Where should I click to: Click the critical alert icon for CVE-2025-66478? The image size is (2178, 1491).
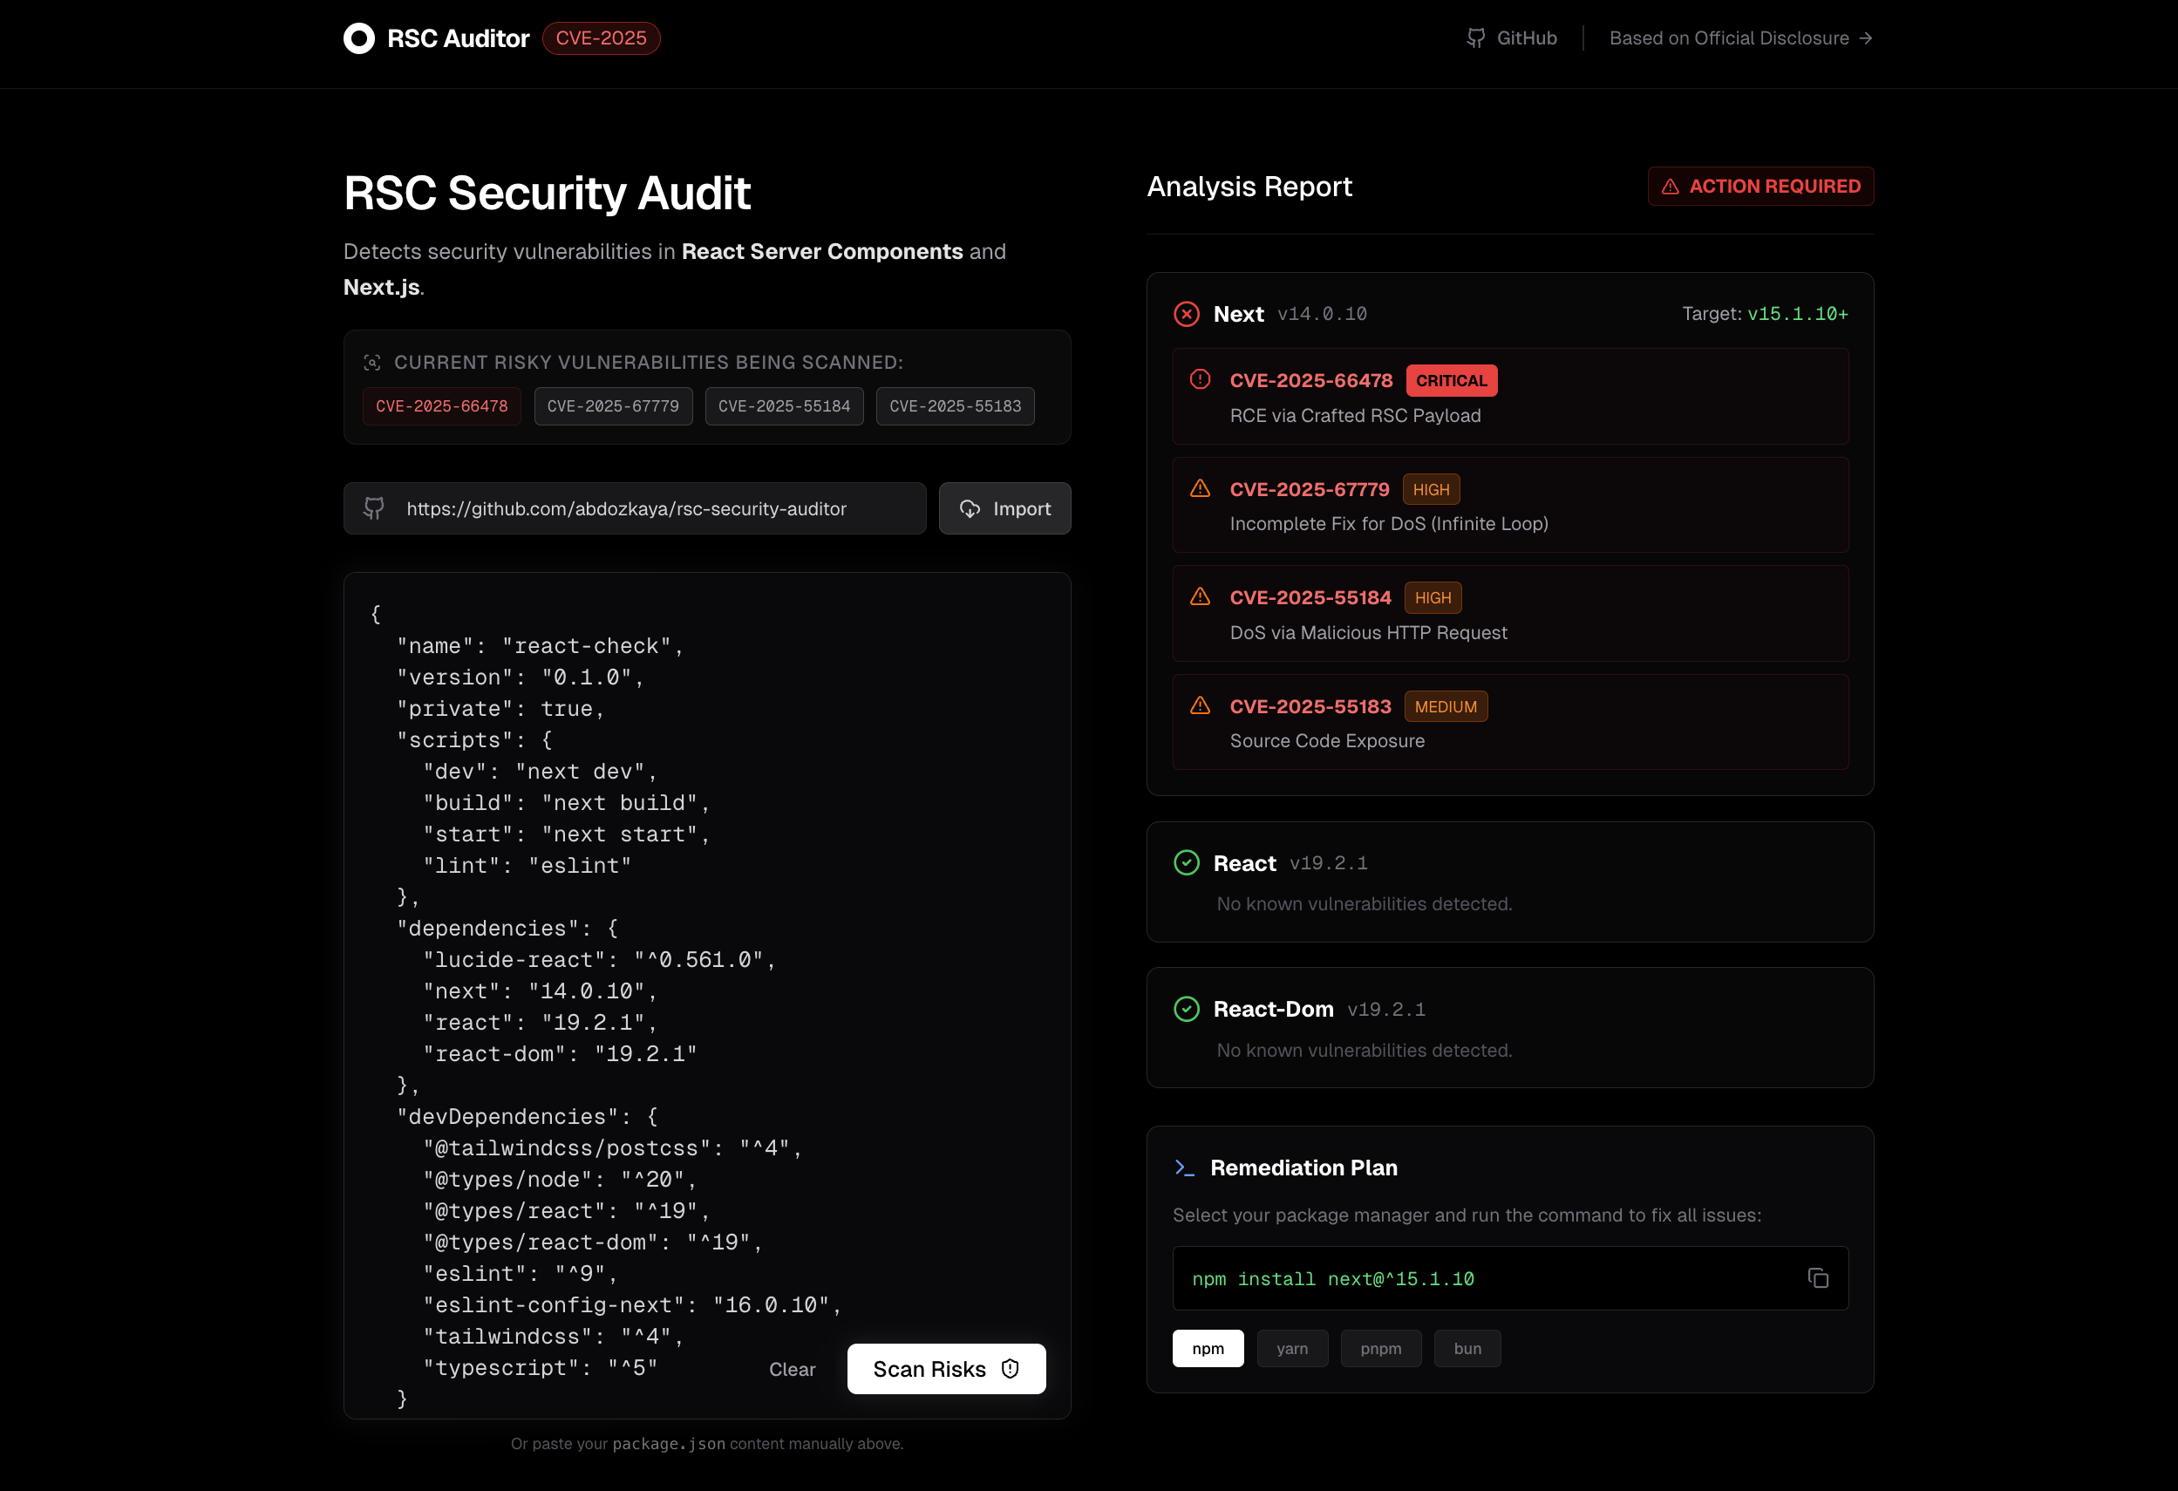coord(1200,379)
